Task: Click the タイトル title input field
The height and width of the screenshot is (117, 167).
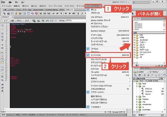Action: [76, 21]
